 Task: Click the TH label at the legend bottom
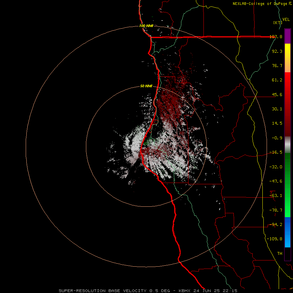pyautogui.click(x=280, y=254)
